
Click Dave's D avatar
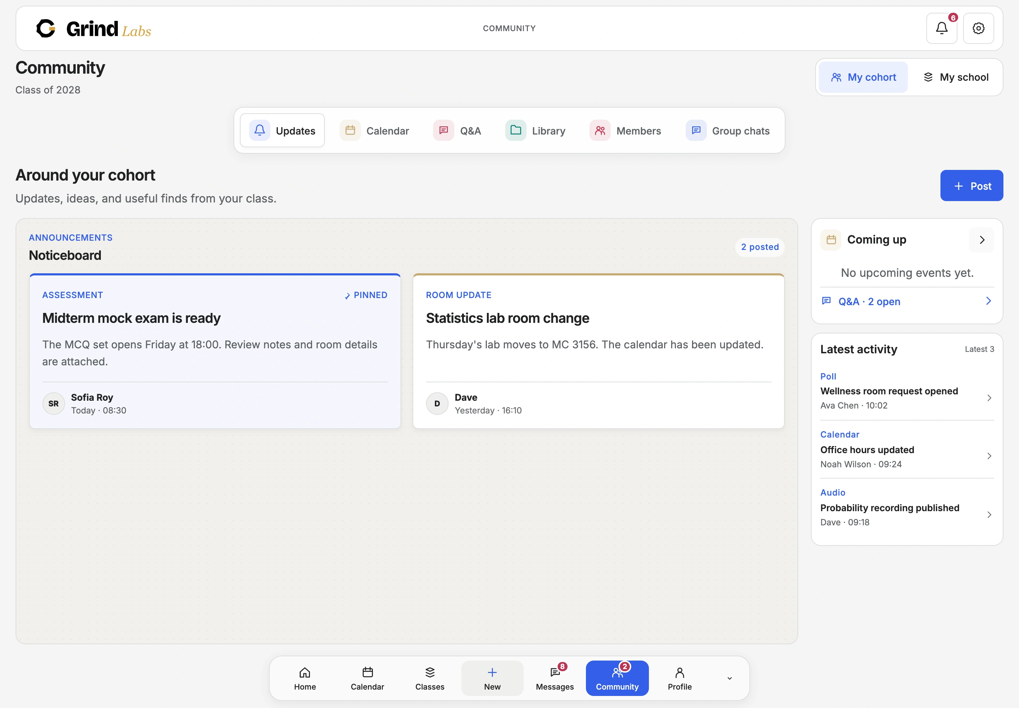[x=437, y=404]
